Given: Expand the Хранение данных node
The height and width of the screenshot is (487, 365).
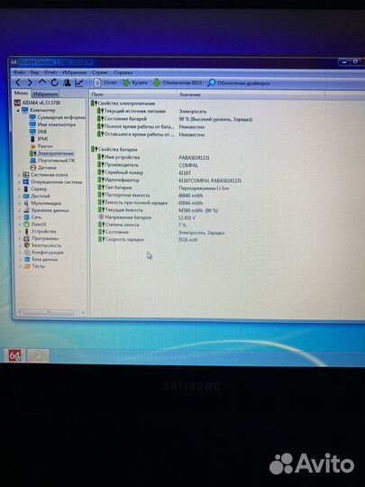Looking at the screenshot, I should (x=20, y=210).
